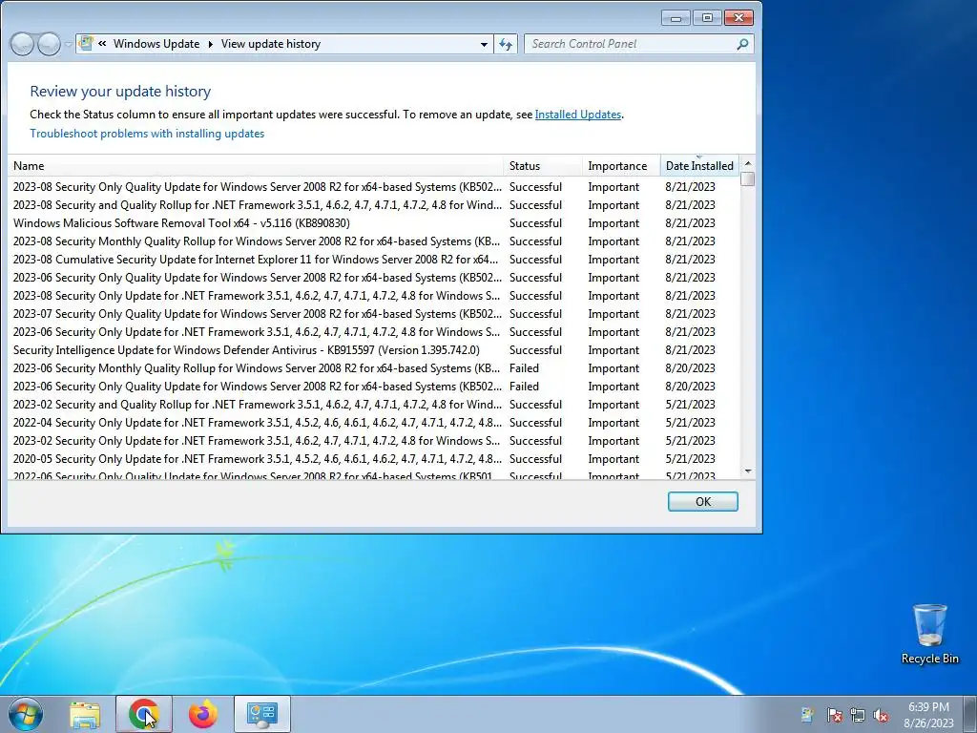Image resolution: width=977 pixels, height=733 pixels.
Task: Sort by the Importance column header
Action: pyautogui.click(x=621, y=166)
